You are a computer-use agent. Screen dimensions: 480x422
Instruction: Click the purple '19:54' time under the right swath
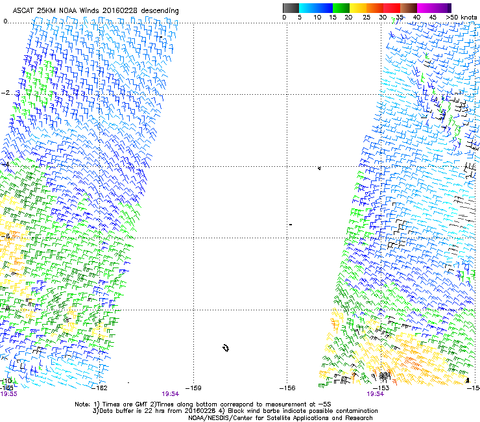coord(376,394)
